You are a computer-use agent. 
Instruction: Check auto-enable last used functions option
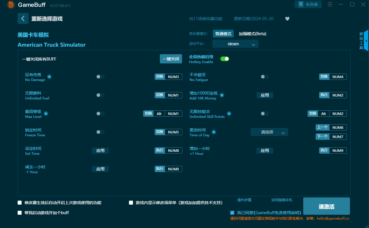tap(20, 203)
